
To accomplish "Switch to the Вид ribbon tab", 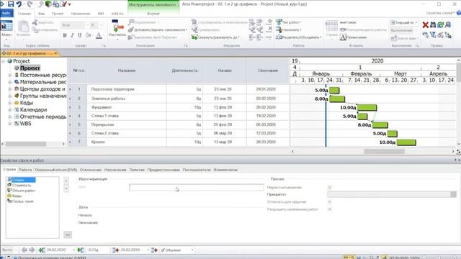I will (42, 14).
